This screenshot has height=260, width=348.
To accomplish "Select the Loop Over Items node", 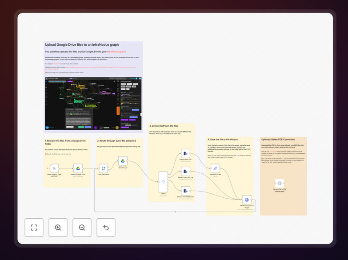I will tap(104, 168).
